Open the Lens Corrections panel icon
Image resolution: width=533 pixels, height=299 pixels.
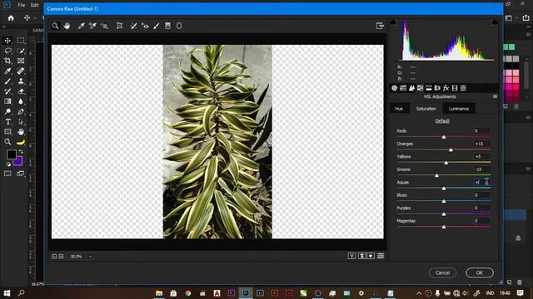click(437, 88)
